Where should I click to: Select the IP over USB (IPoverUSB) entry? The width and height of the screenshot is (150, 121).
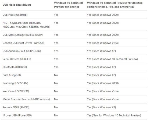(17, 115)
